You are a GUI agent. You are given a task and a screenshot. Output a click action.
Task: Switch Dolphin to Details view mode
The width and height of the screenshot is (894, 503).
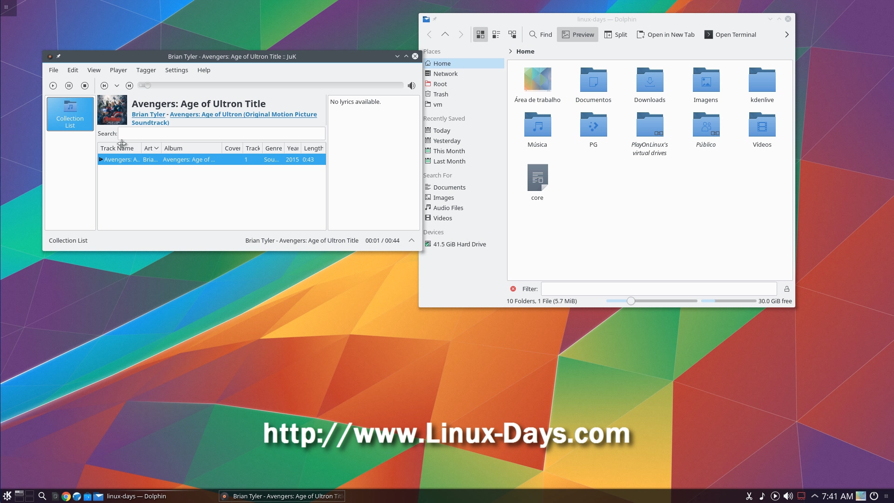point(512,35)
